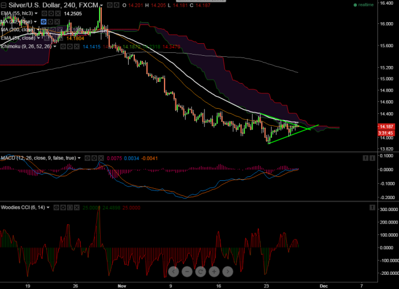The width and height of the screenshot is (399, 289).
Task: Expand the MACD indicator dropdown arrow
Action: (x=79, y=158)
